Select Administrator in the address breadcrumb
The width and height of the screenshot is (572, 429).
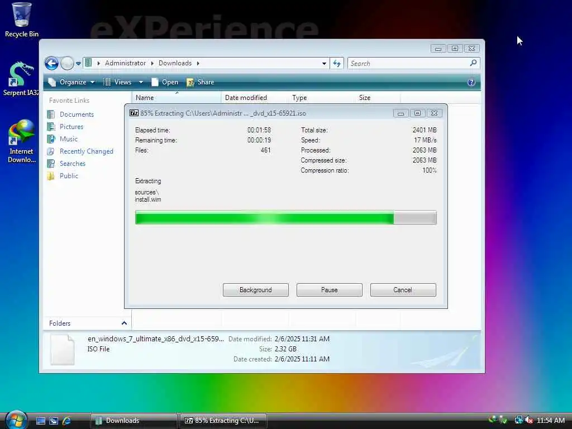coord(125,63)
